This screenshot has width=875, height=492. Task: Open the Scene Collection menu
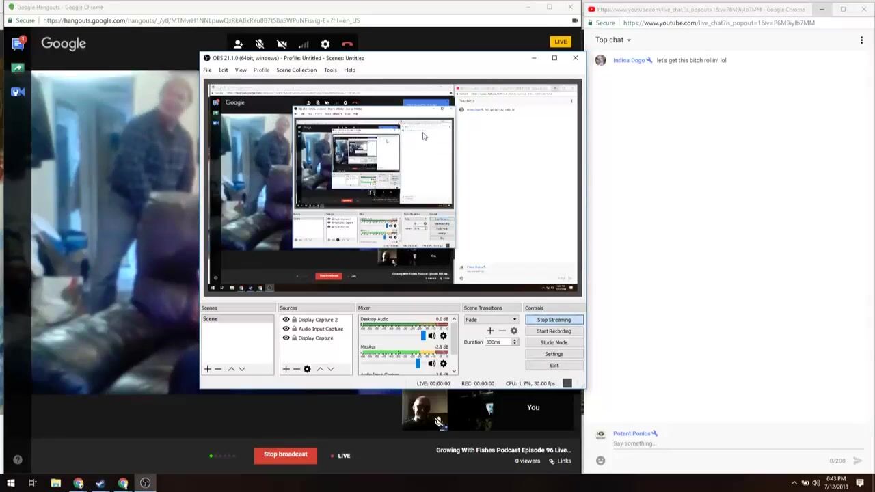tap(297, 70)
